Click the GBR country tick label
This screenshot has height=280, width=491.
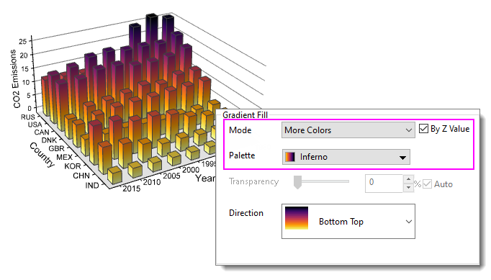(56, 148)
